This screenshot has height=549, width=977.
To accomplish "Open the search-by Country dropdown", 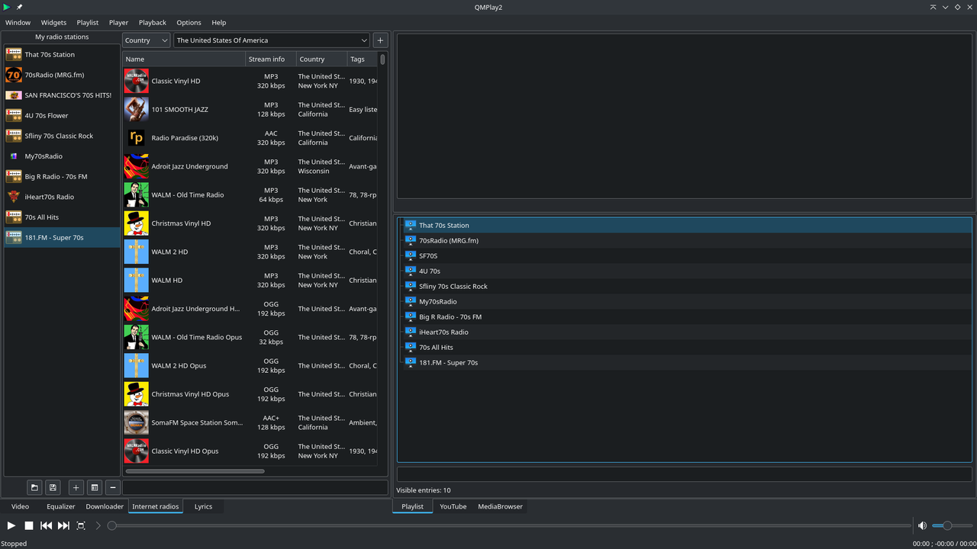I will [x=146, y=40].
